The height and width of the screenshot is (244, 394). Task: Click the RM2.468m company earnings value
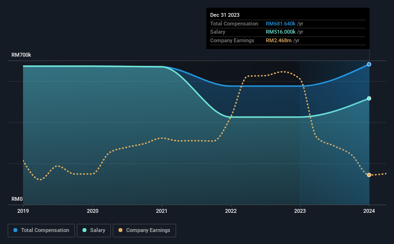coord(279,40)
